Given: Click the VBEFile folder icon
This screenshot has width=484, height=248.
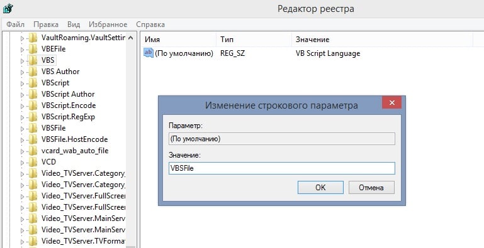Looking at the screenshot, I should [33, 49].
